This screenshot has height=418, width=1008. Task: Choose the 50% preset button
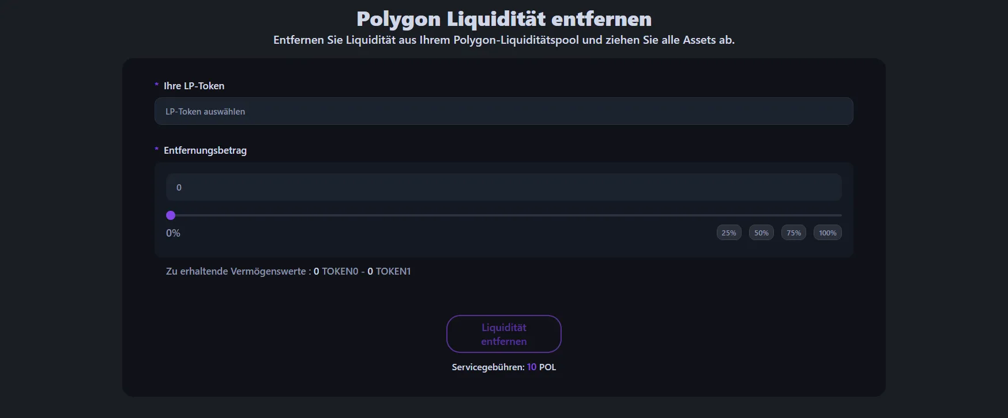pos(761,233)
